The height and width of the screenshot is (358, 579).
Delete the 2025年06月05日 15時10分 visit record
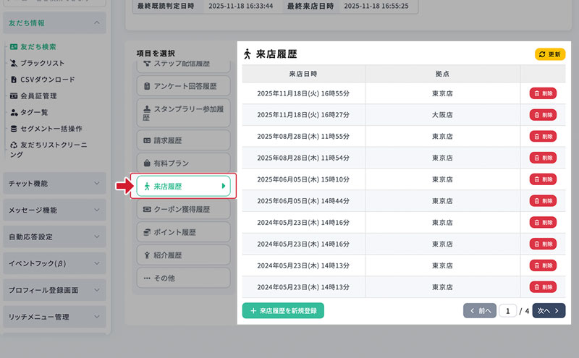pos(543,179)
